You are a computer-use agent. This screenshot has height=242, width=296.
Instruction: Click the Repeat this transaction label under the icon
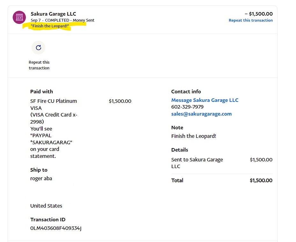tap(39, 65)
